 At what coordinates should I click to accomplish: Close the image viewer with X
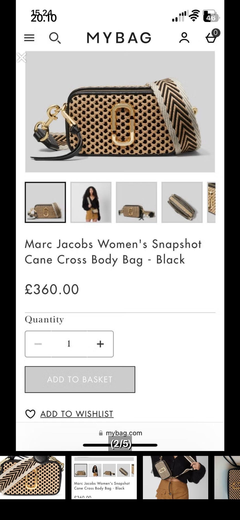[21, 57]
